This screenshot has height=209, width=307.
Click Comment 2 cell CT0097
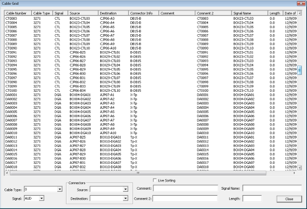tap(202, 78)
